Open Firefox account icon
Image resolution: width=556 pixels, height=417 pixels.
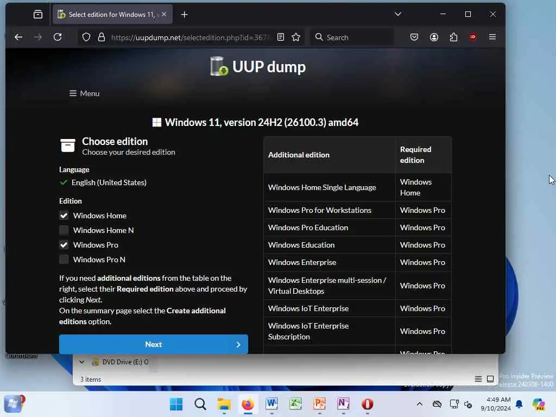[434, 37]
